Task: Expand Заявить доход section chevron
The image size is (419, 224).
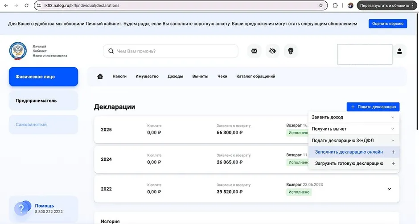Action: (393, 117)
